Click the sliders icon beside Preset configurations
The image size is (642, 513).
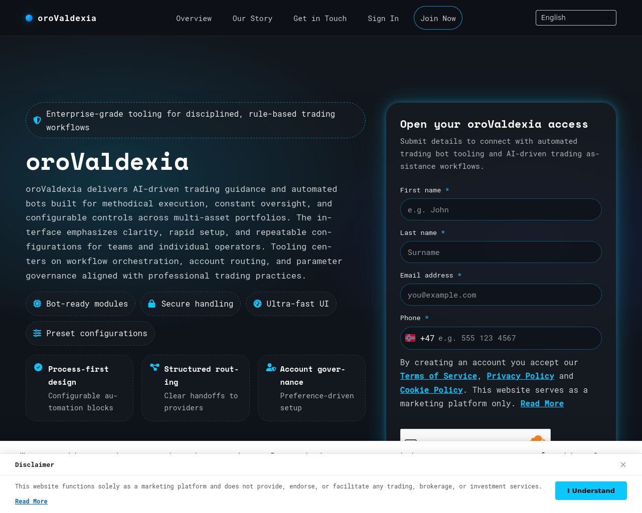point(37,333)
